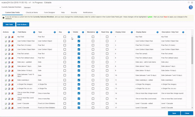The image size is (195, 117).
Task: Delete the Level 1 Cascade row
Action: coord(12,104)
